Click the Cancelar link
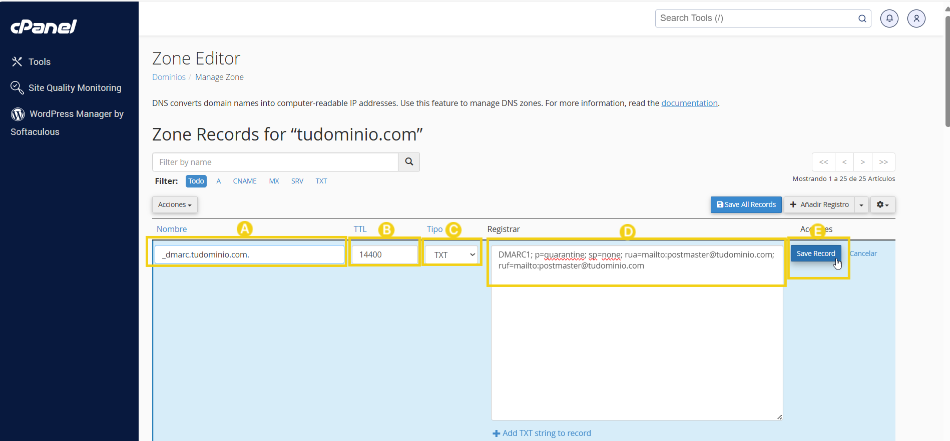Viewport: 950px width, 441px height. coord(863,253)
